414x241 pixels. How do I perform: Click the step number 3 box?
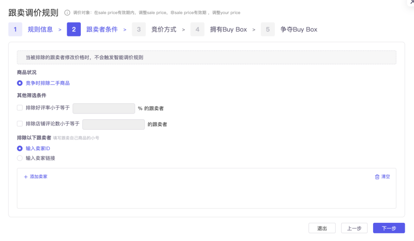click(x=139, y=29)
